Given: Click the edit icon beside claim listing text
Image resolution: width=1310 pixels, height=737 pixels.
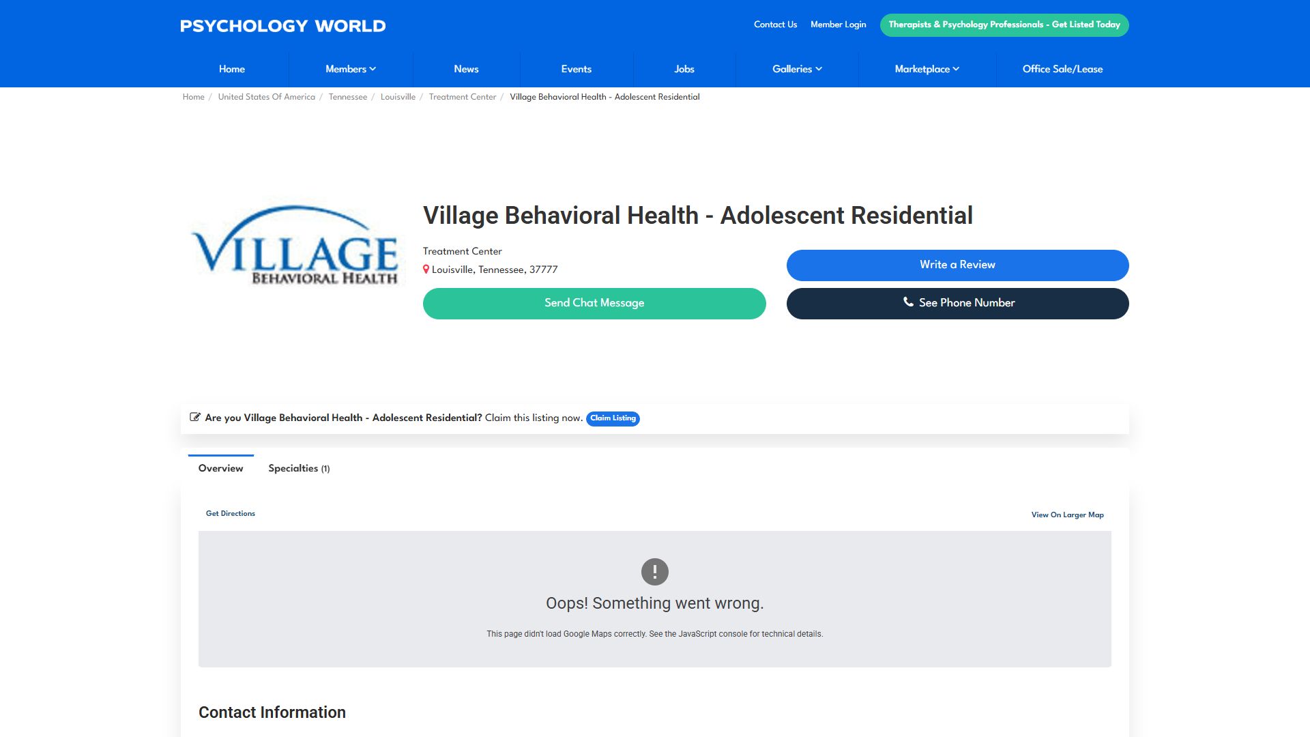Looking at the screenshot, I should [x=195, y=417].
